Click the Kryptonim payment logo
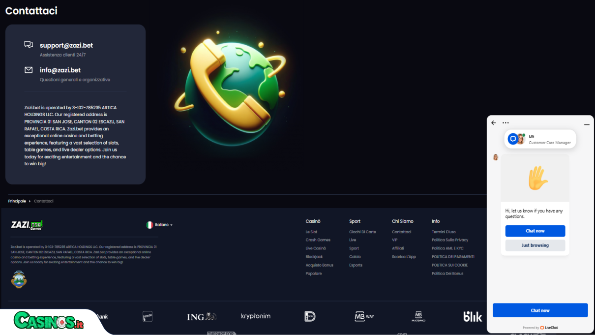Viewport: 595px width, 335px height. (x=255, y=316)
